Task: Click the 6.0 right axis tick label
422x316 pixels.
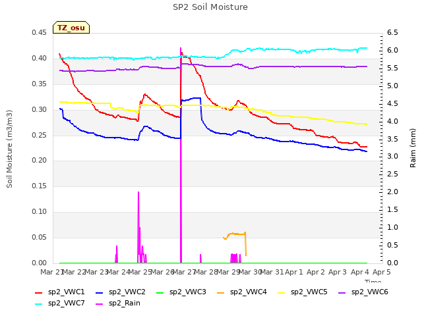Action: point(392,50)
